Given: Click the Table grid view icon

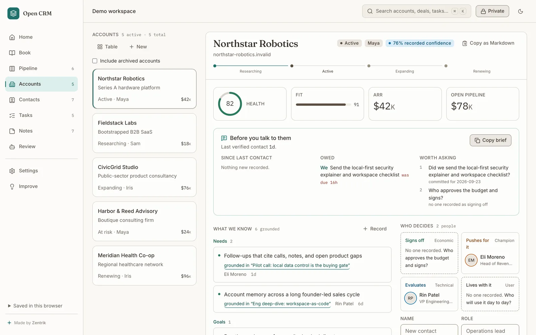Looking at the screenshot, I should coord(100,47).
